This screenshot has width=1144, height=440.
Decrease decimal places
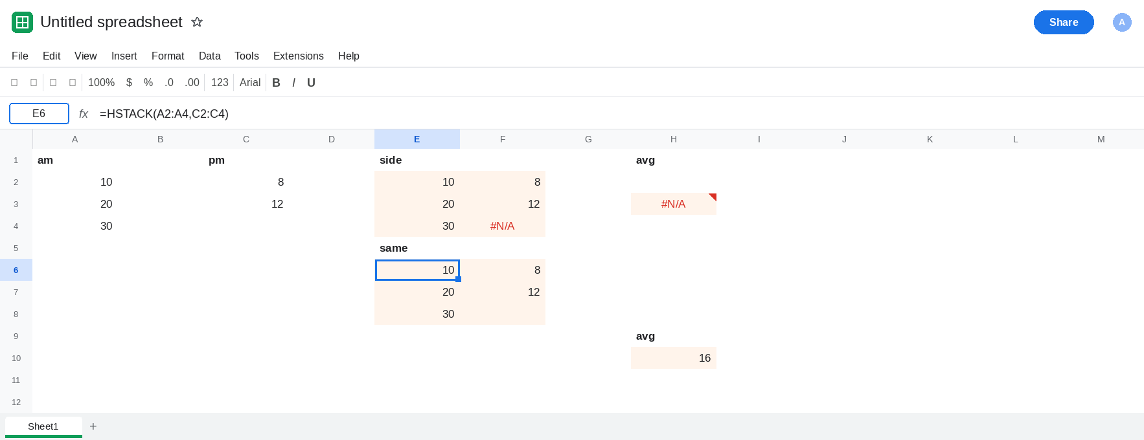[x=169, y=83]
